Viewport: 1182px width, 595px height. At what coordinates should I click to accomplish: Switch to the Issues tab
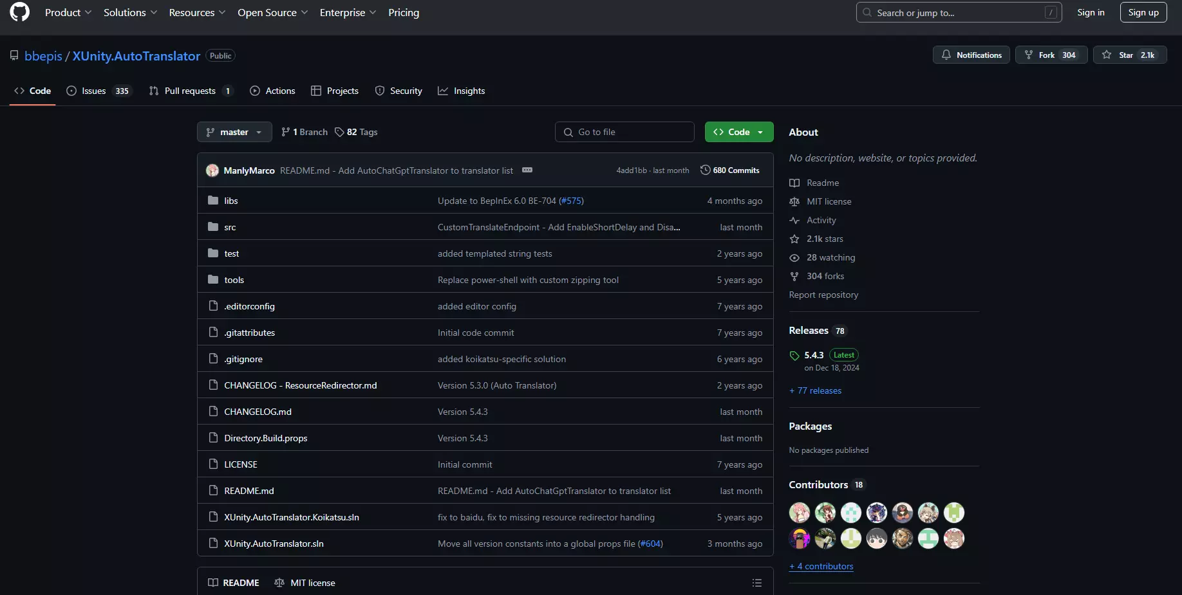tap(98, 91)
